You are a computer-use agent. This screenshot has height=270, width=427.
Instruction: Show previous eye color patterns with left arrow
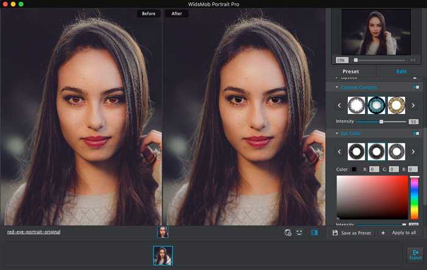tap(339, 152)
